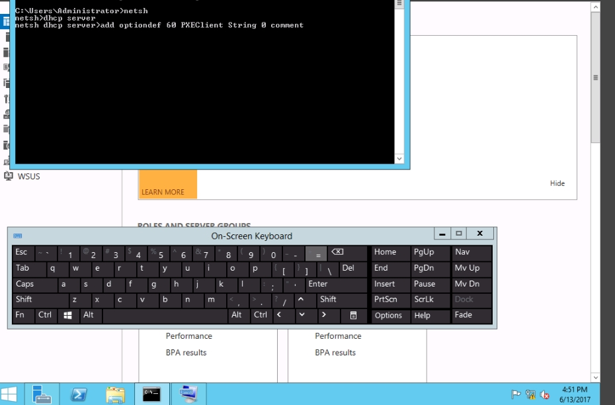Screen dimensions: 615x405
Task: Click On-Screen Keyboard icon in the taskbar
Action: pos(188,394)
